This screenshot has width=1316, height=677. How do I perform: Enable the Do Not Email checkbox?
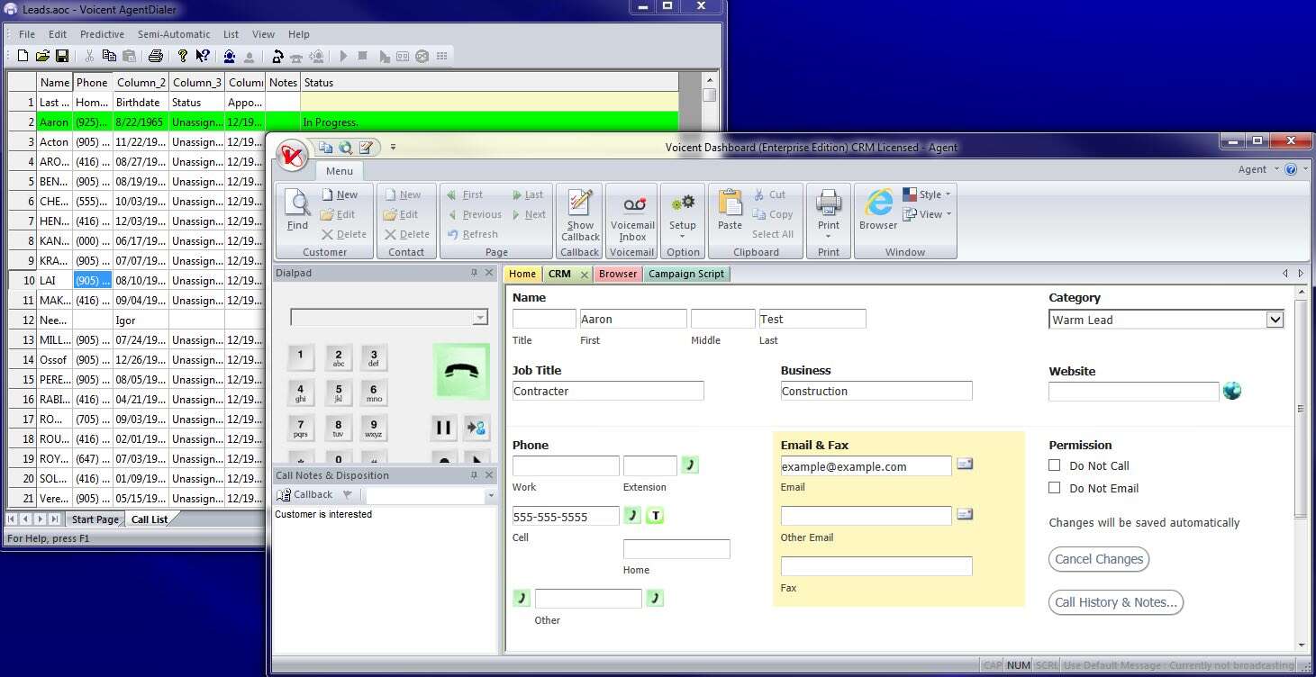[x=1055, y=488]
